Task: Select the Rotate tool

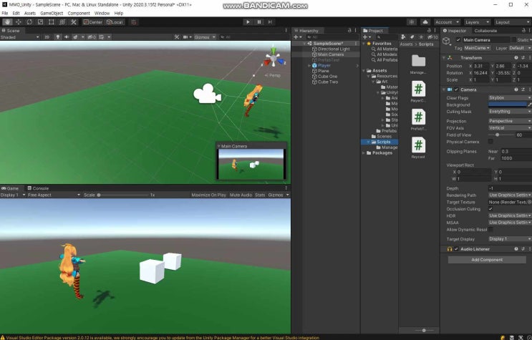Action: tap(29, 22)
